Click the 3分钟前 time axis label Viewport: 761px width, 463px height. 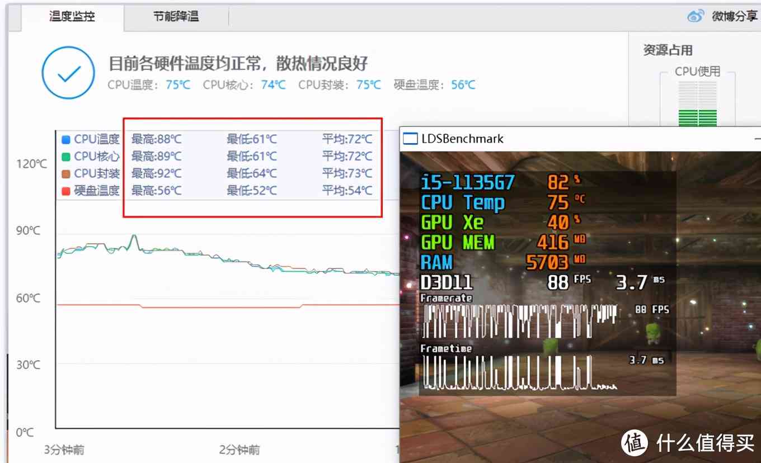(x=63, y=449)
